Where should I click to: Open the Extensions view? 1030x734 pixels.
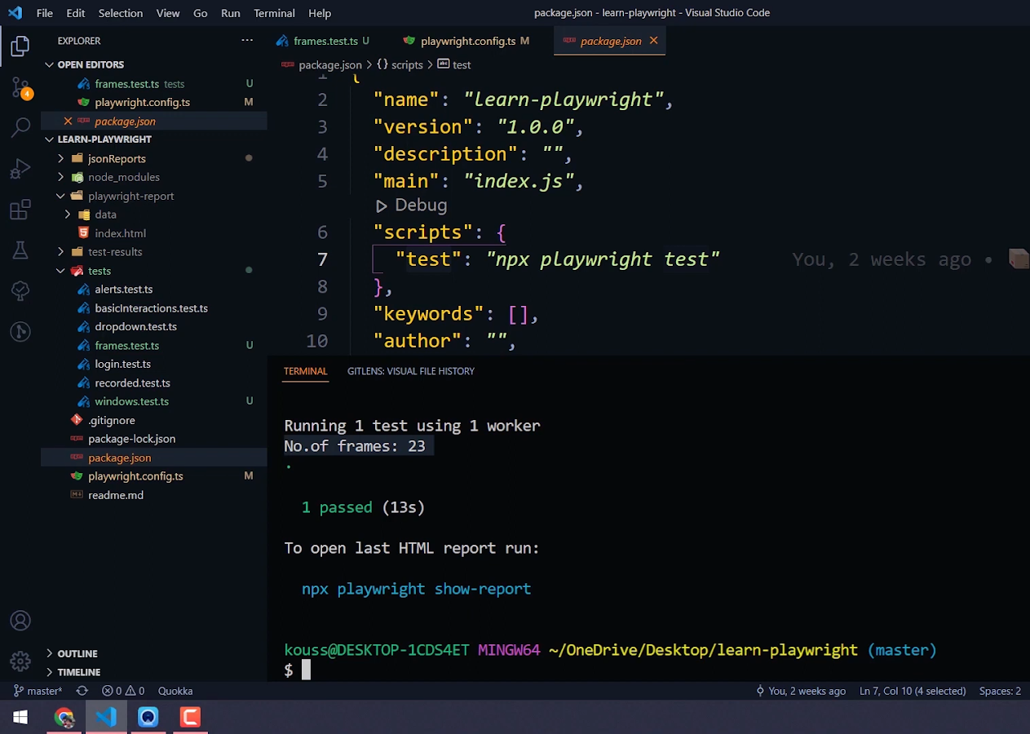[x=20, y=210]
